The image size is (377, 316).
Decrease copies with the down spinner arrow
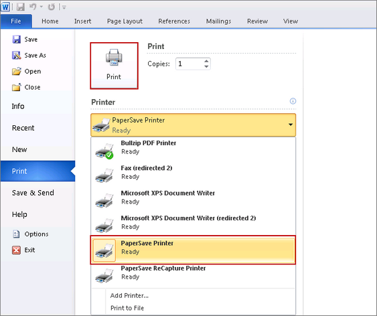click(206, 66)
